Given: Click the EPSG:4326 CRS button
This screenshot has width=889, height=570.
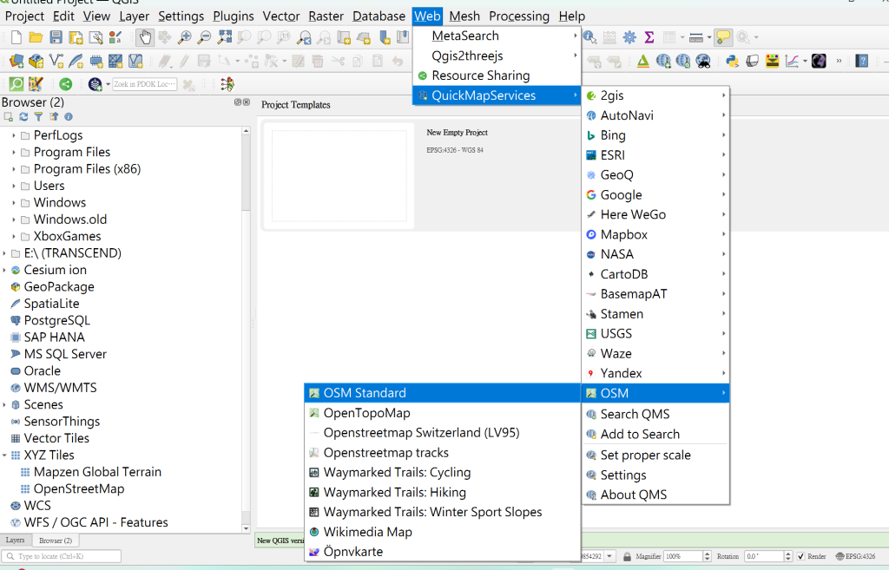Looking at the screenshot, I should pos(855,556).
